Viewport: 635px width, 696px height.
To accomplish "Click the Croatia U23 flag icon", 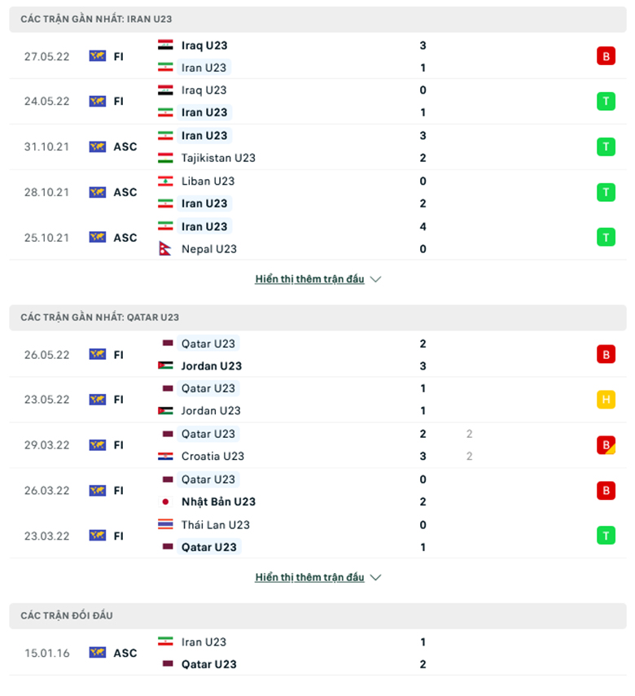I will pyautogui.click(x=165, y=456).
